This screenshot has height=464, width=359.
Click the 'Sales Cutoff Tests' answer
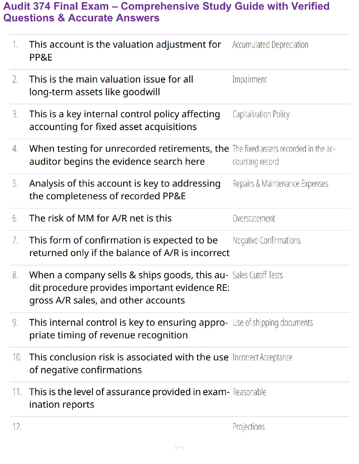pyautogui.click(x=258, y=275)
